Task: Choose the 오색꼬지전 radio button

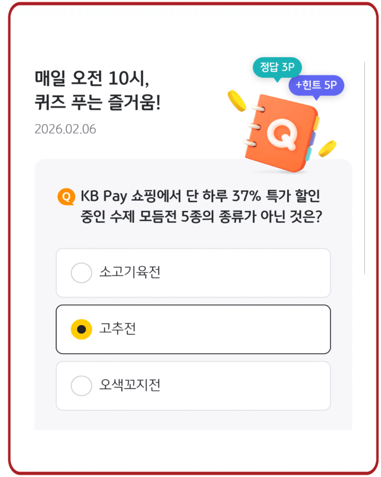Action: [81, 386]
